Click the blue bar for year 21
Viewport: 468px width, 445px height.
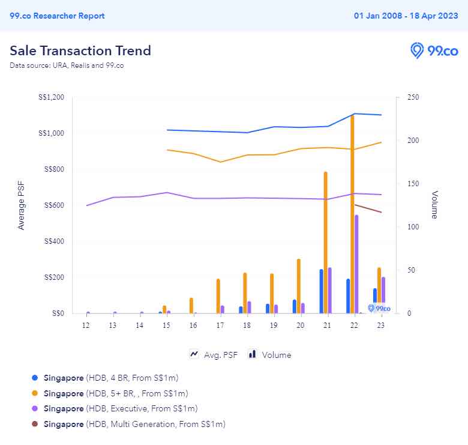tap(322, 291)
